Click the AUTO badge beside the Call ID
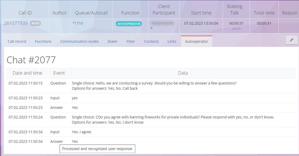Image resolution: width=299 pixels, height=156 pixels. coord(35,23)
